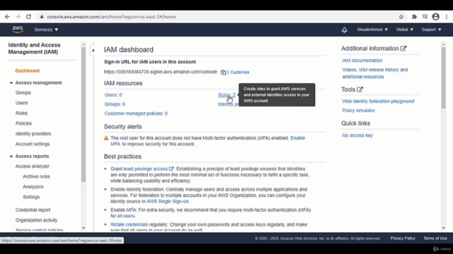Click Customer managed policies: 0 link
The height and width of the screenshot is (254, 453).
136,114
